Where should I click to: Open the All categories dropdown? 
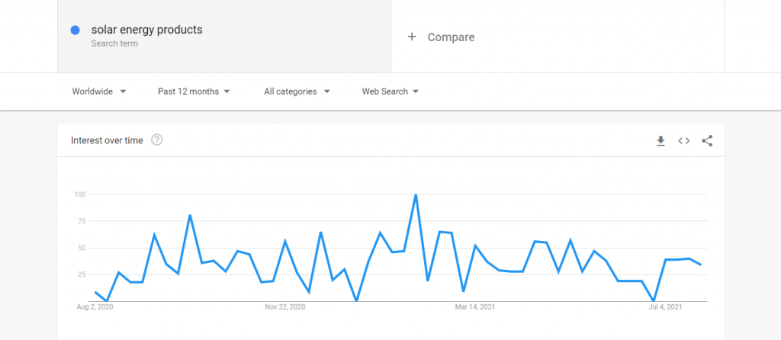pyautogui.click(x=297, y=91)
